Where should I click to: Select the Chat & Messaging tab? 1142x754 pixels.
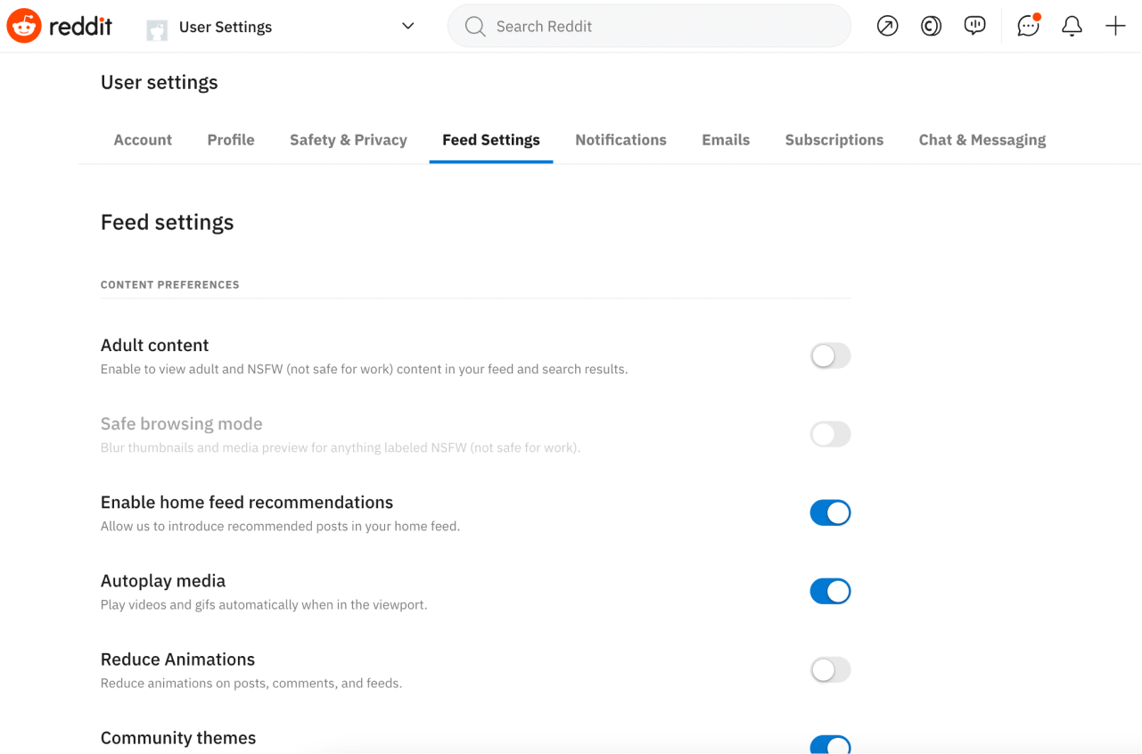(x=982, y=140)
